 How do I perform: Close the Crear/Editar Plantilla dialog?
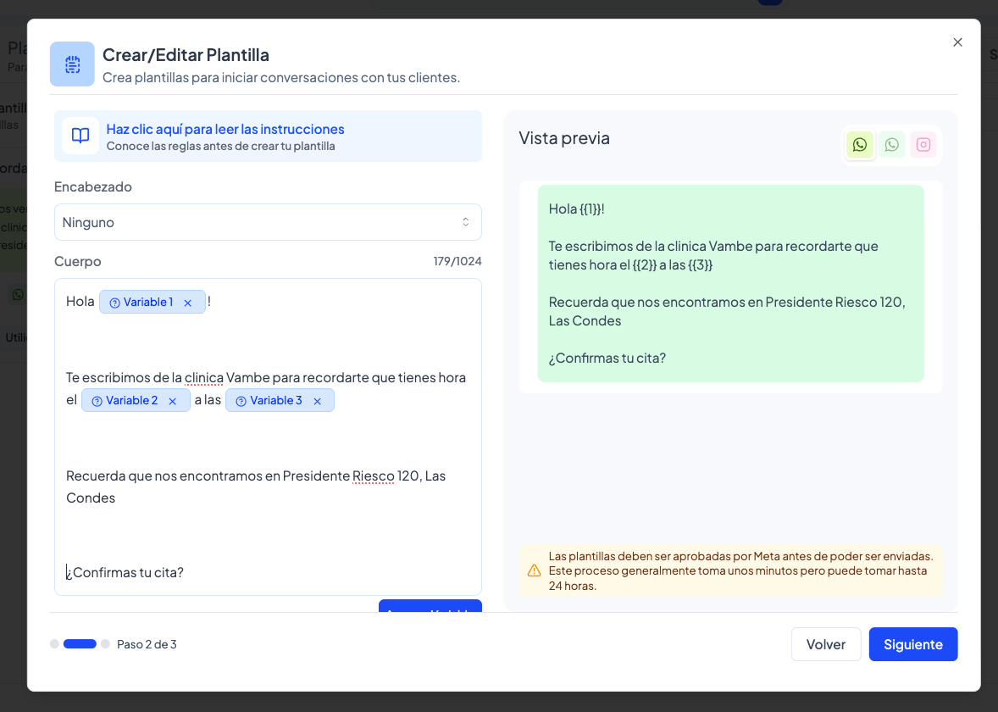(x=957, y=42)
